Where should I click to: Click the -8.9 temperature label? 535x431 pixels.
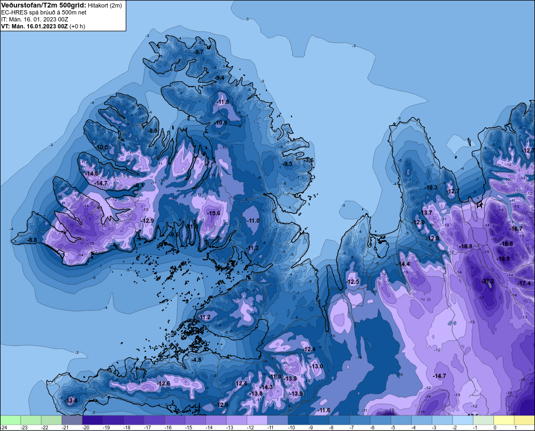(152, 131)
